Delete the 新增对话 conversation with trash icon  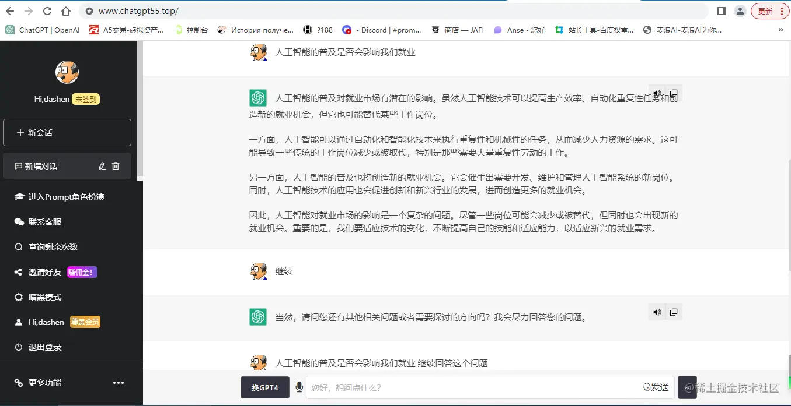tap(116, 166)
